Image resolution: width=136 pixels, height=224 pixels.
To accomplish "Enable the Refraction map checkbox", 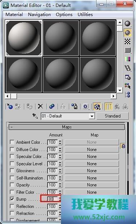I will point(12,213).
